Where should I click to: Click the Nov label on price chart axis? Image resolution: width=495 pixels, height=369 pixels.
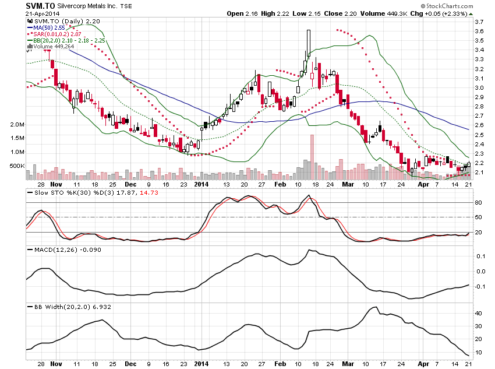[x=56, y=184]
